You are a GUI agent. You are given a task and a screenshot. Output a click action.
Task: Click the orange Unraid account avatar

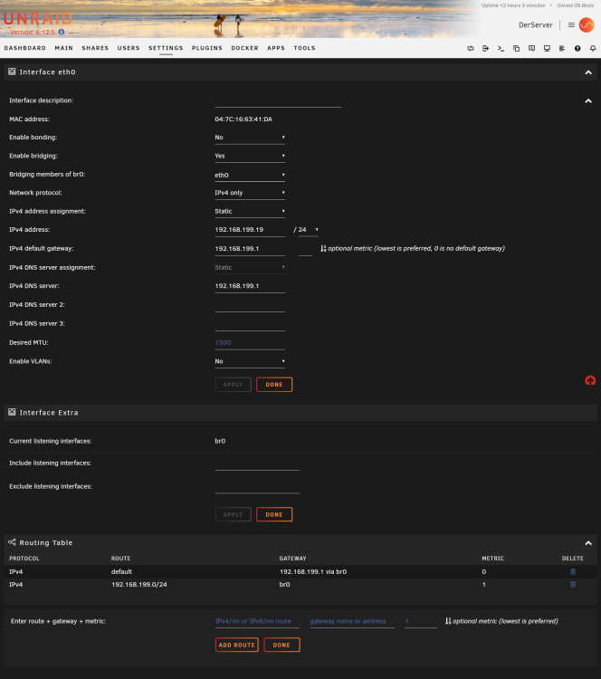(587, 25)
